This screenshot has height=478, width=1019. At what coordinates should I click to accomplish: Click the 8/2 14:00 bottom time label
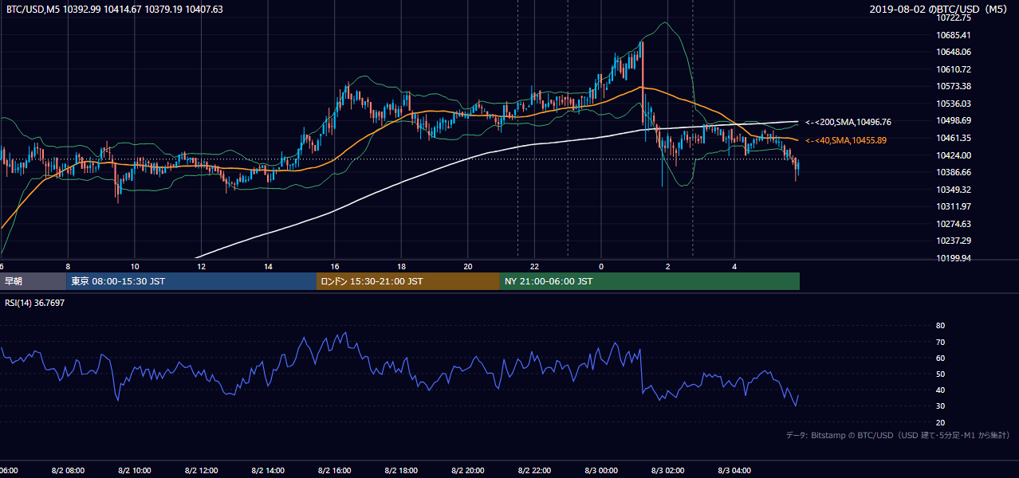pyautogui.click(x=269, y=471)
